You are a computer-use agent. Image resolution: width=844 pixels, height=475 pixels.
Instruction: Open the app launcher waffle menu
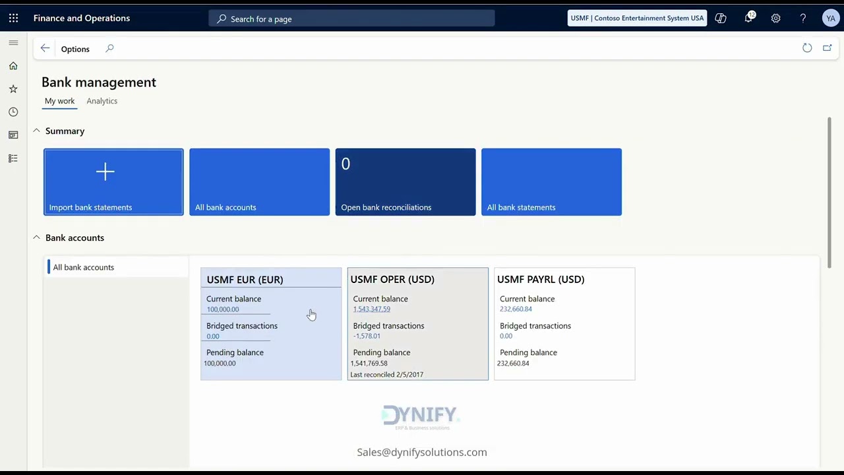coord(13,18)
